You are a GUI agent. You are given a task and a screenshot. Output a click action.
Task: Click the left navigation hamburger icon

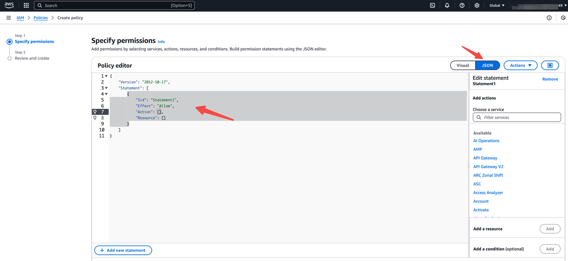pos(8,17)
